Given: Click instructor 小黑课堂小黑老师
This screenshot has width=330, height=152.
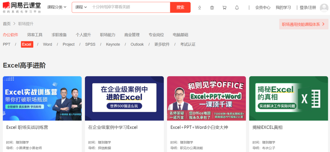Looking at the screenshot, I should coord(29,148).
